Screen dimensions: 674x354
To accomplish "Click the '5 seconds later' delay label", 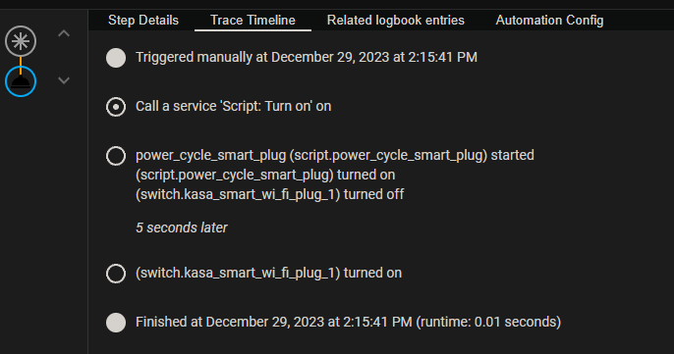I will (x=182, y=228).
